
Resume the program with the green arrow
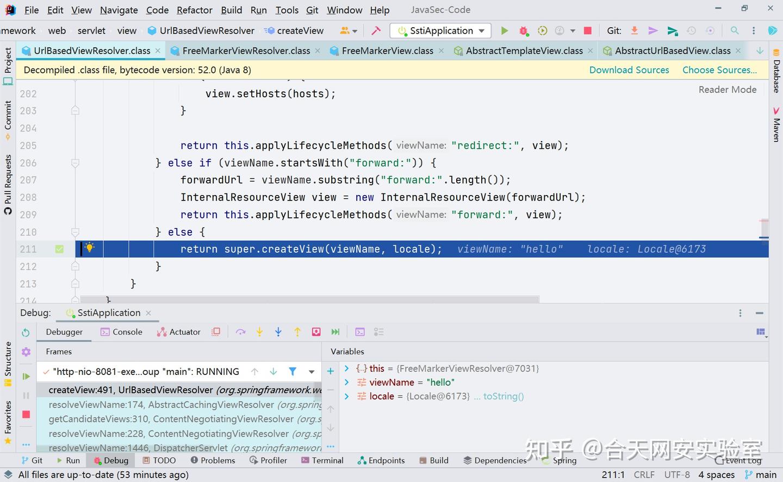pos(26,376)
